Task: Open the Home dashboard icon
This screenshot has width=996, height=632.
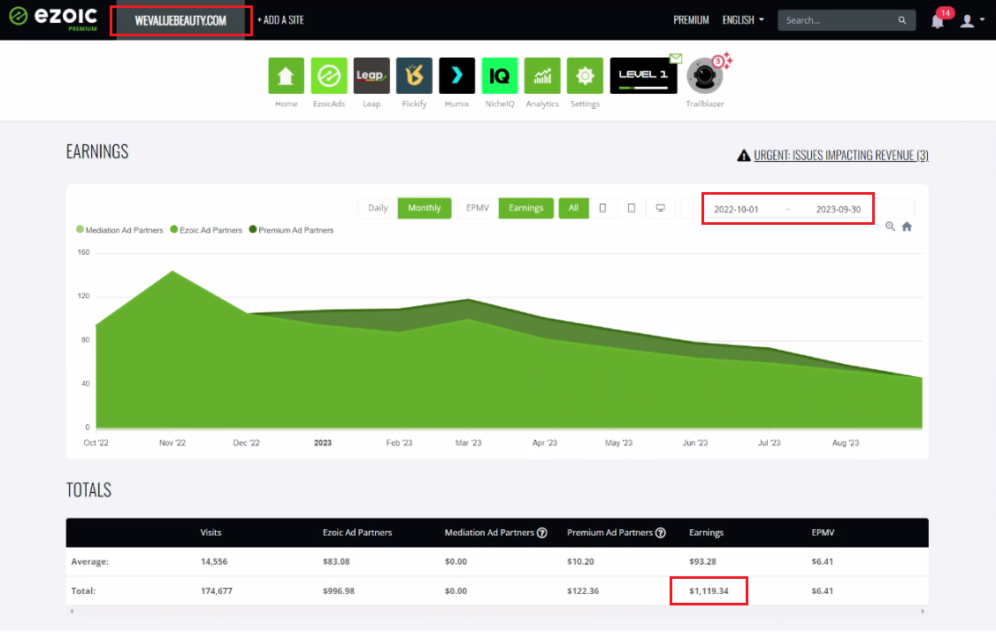Action: pos(286,75)
